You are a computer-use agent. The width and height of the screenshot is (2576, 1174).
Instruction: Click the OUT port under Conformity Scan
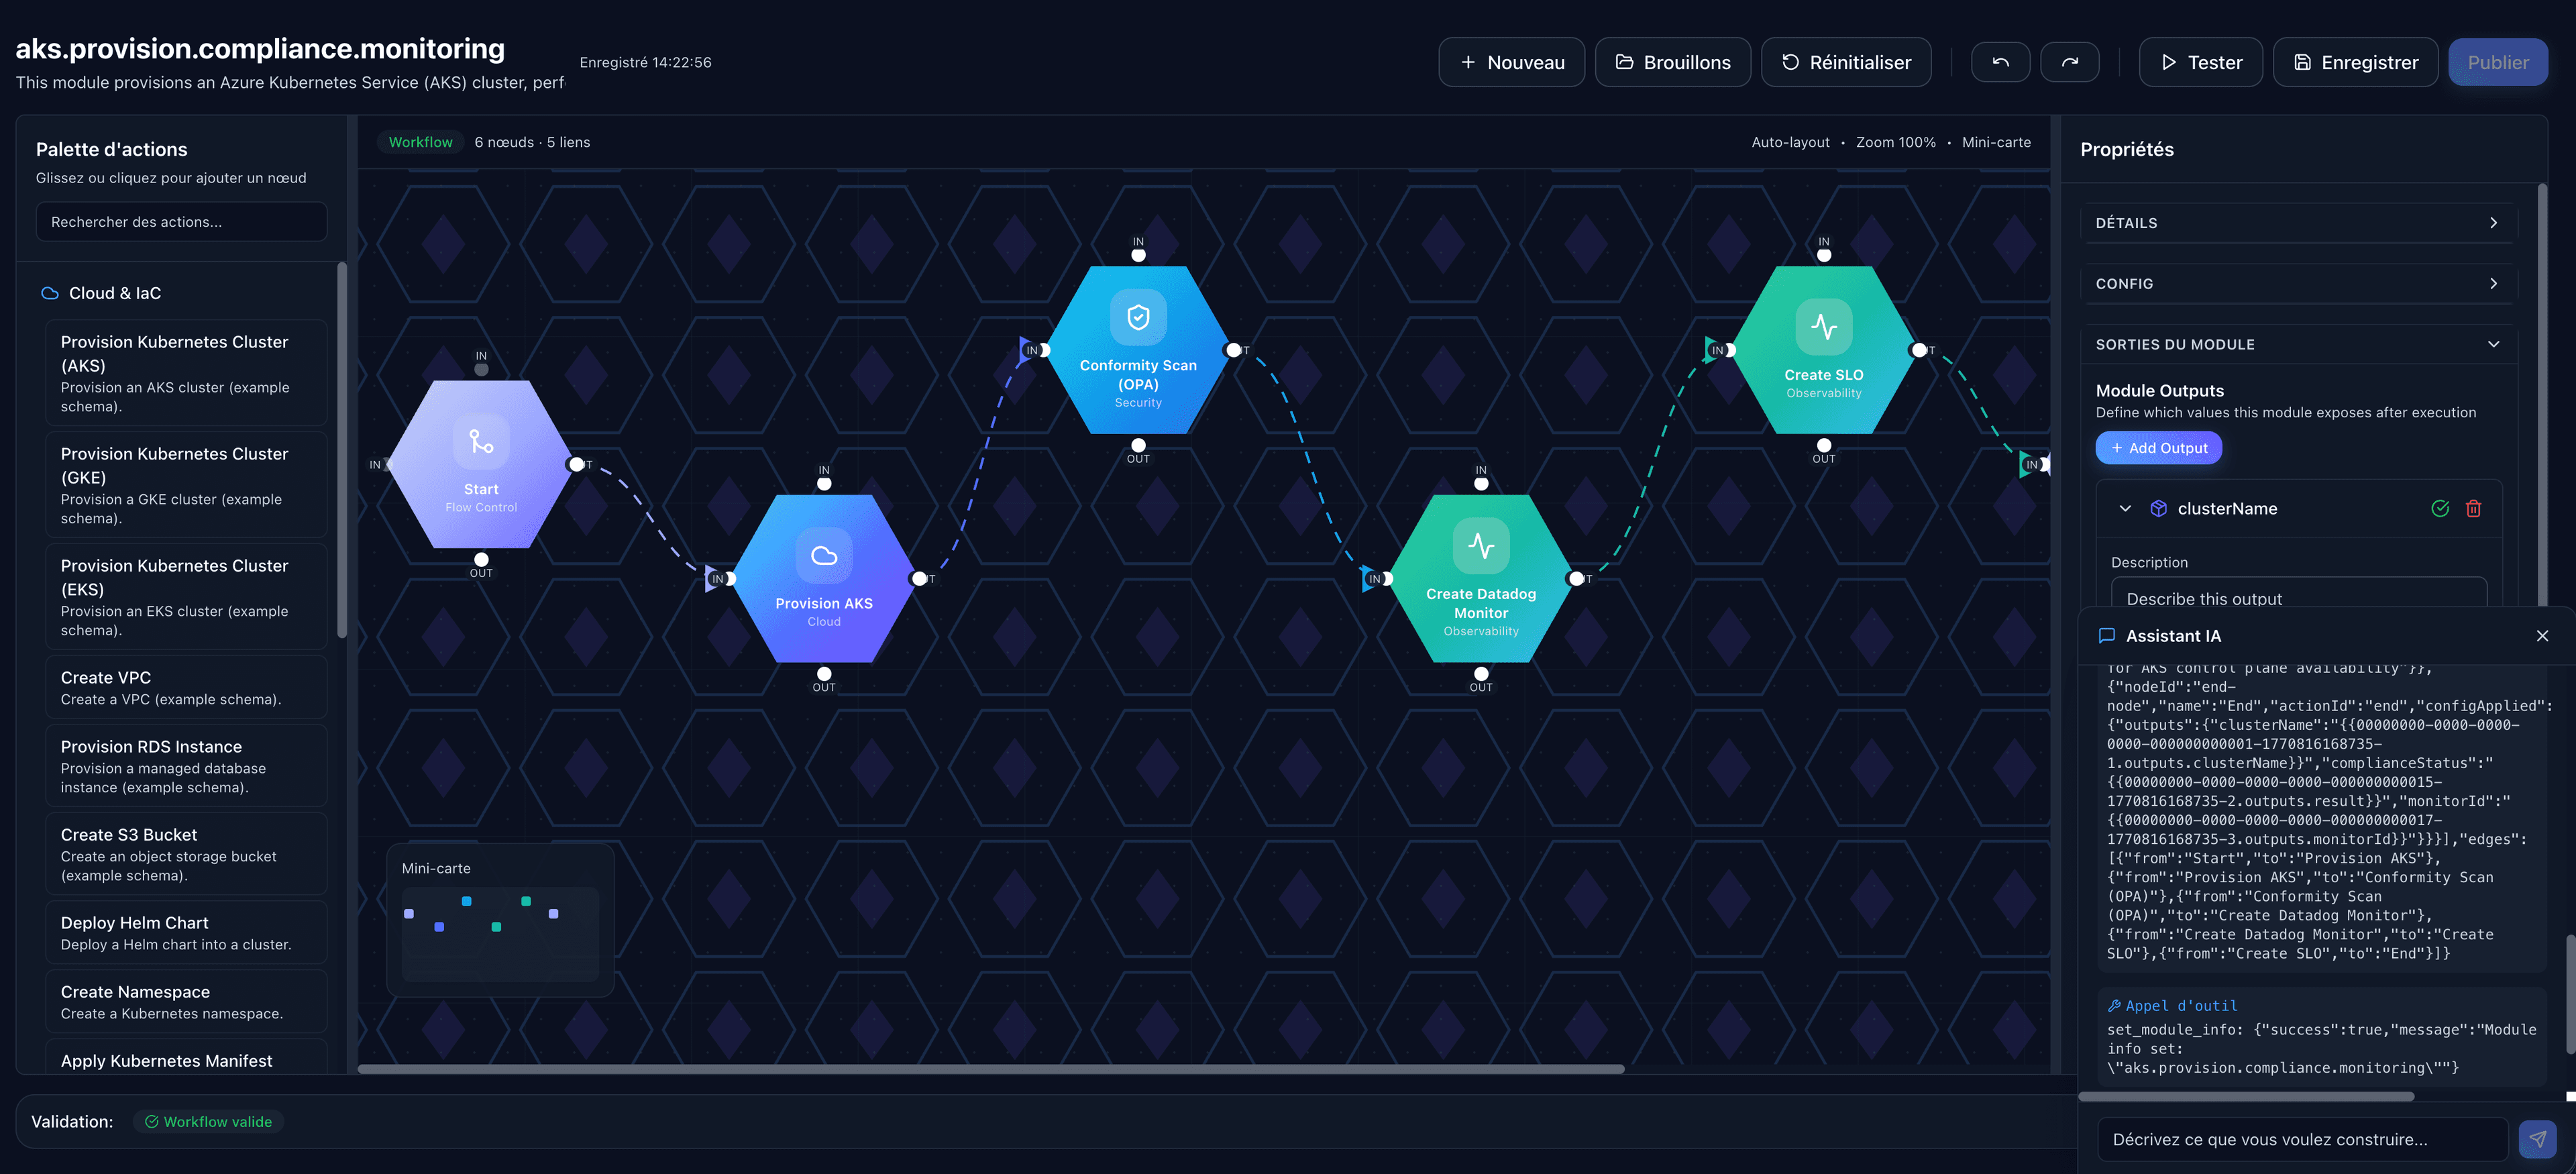[x=1138, y=445]
